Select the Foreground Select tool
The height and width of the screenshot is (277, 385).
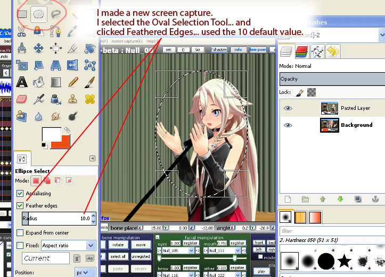(38, 31)
